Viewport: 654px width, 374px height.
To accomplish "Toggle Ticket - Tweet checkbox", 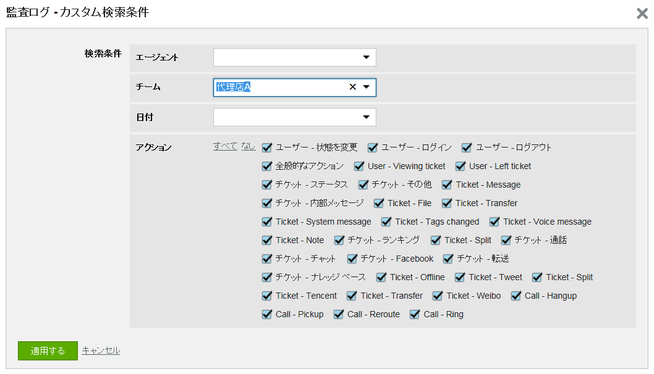I will (460, 277).
